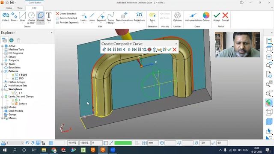Viewport: 274px width, 154px height.
Task: Switch to the View ribbon tab
Action: (20, 8)
